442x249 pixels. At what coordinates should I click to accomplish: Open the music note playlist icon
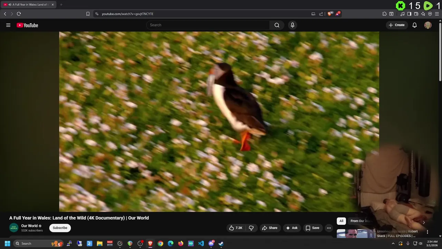pos(402,14)
